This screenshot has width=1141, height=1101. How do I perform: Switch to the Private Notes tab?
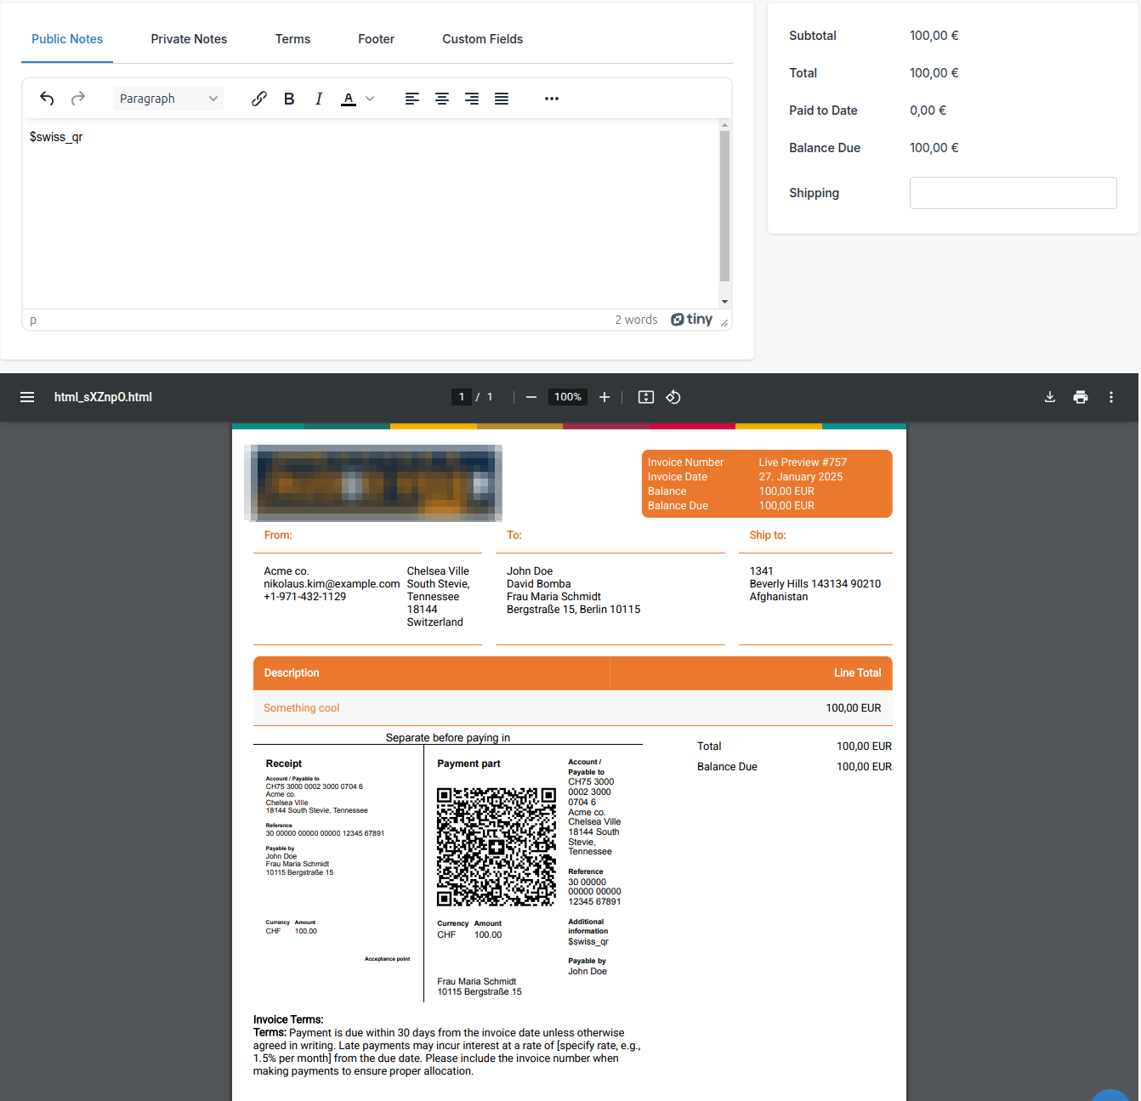click(189, 39)
